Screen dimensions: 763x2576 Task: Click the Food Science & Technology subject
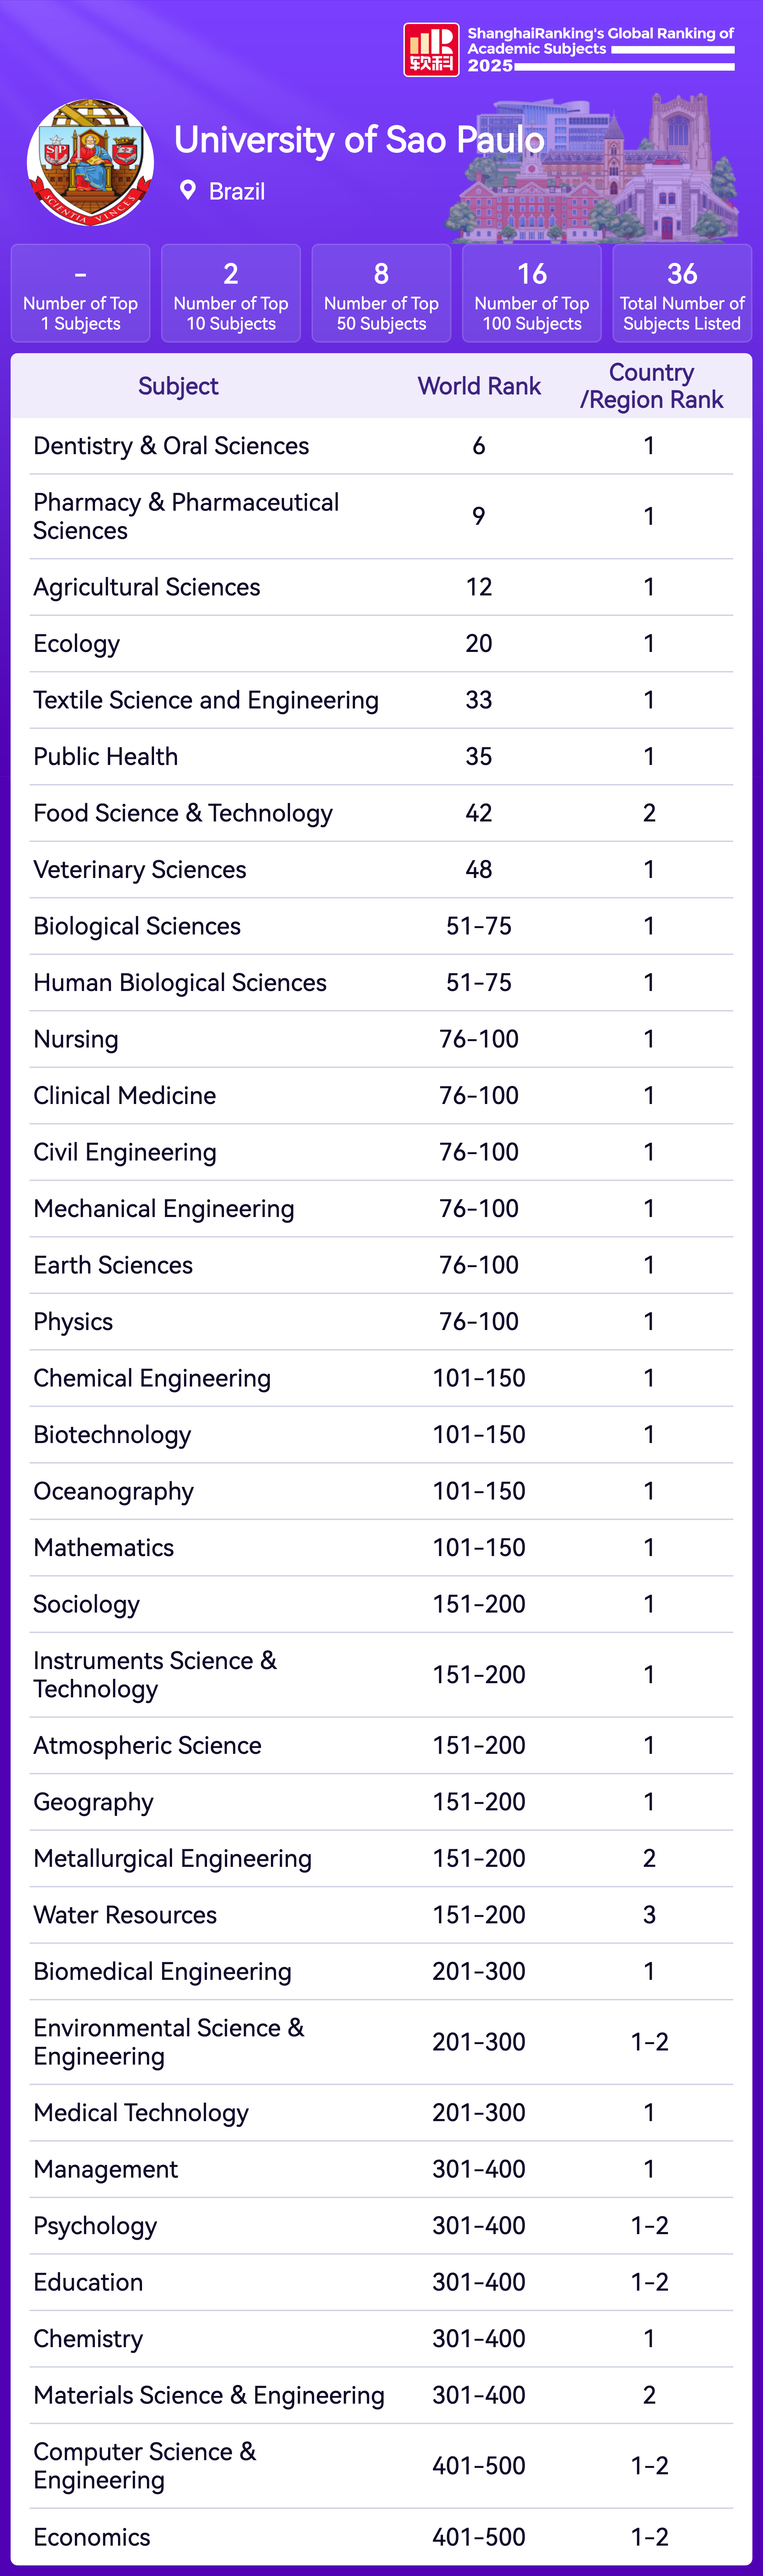coord(183,813)
